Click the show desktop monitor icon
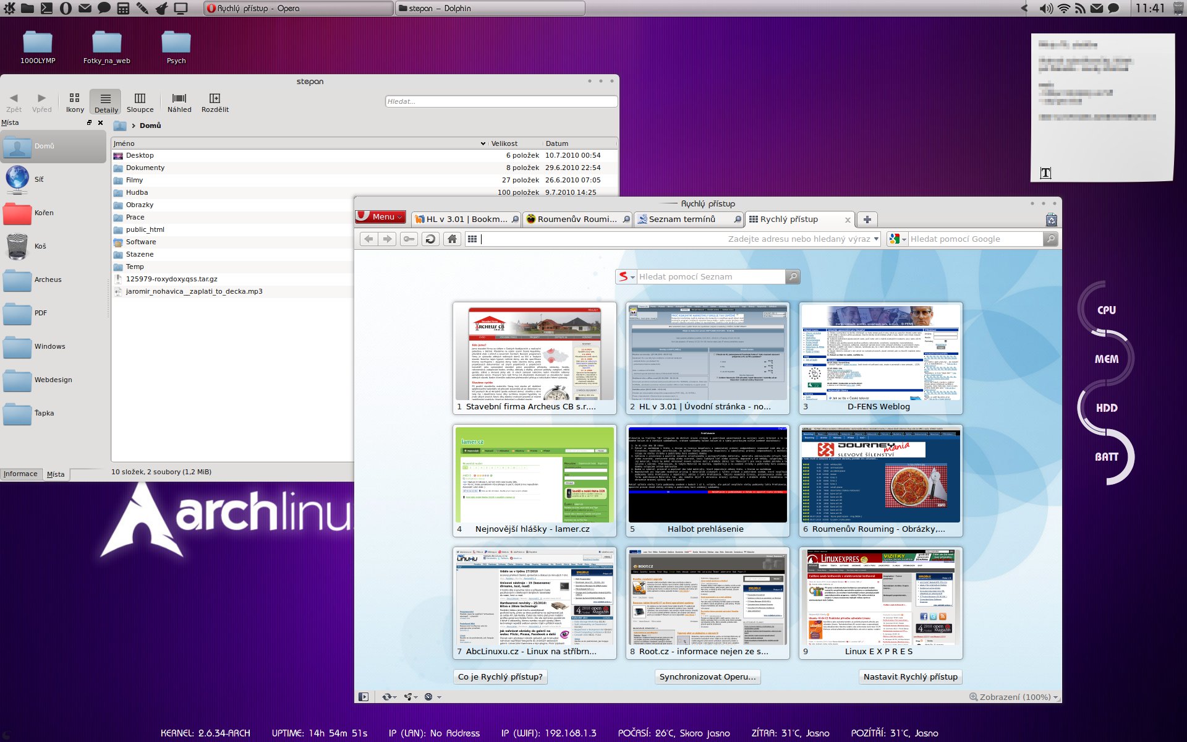 coord(181,8)
